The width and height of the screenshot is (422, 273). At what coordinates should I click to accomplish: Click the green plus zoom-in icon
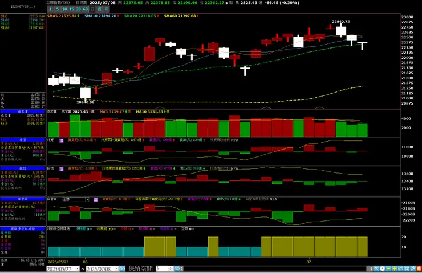coord(395,268)
